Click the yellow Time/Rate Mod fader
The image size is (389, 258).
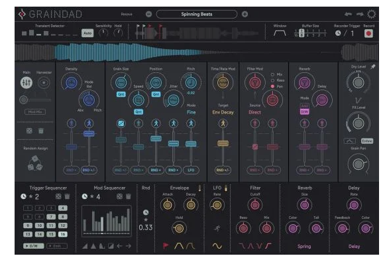(223, 143)
